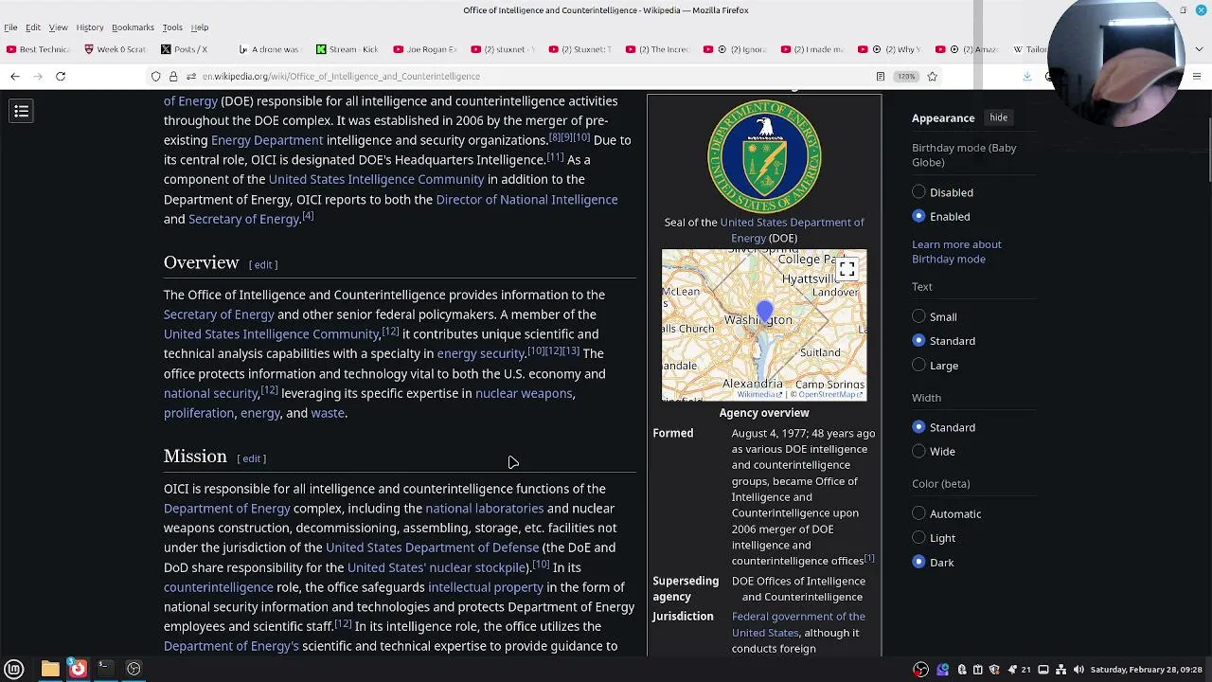Open the downloads arrow icon
The image size is (1212, 682).
(1027, 76)
